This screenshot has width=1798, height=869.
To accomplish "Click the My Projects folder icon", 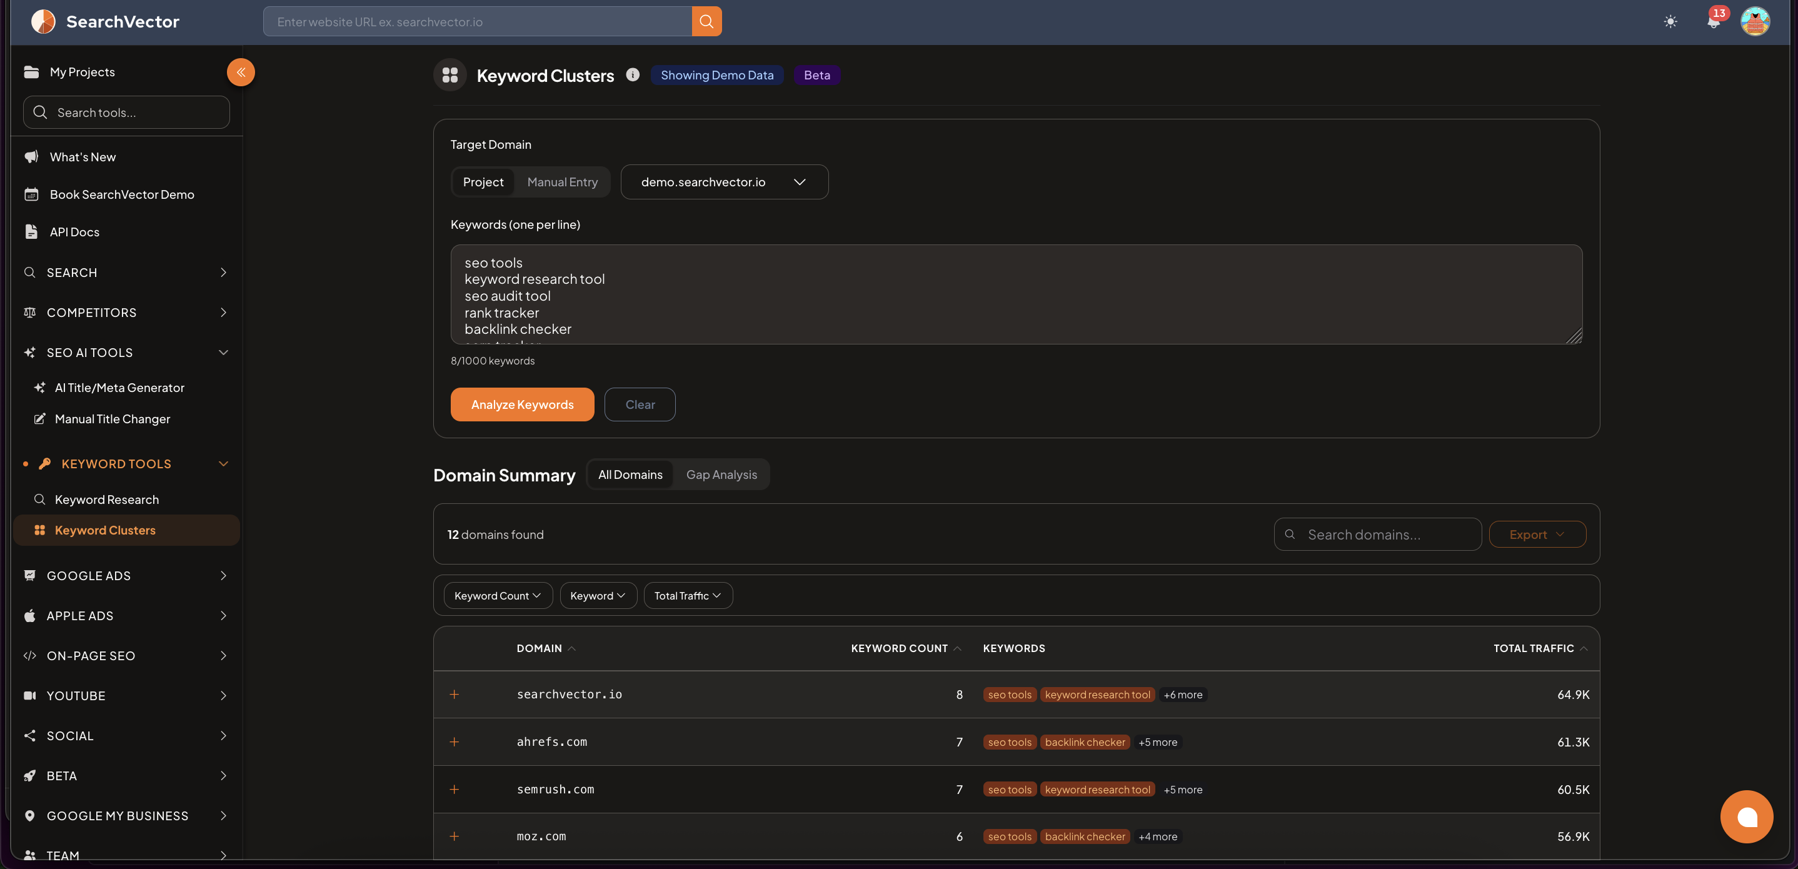I will click(31, 72).
